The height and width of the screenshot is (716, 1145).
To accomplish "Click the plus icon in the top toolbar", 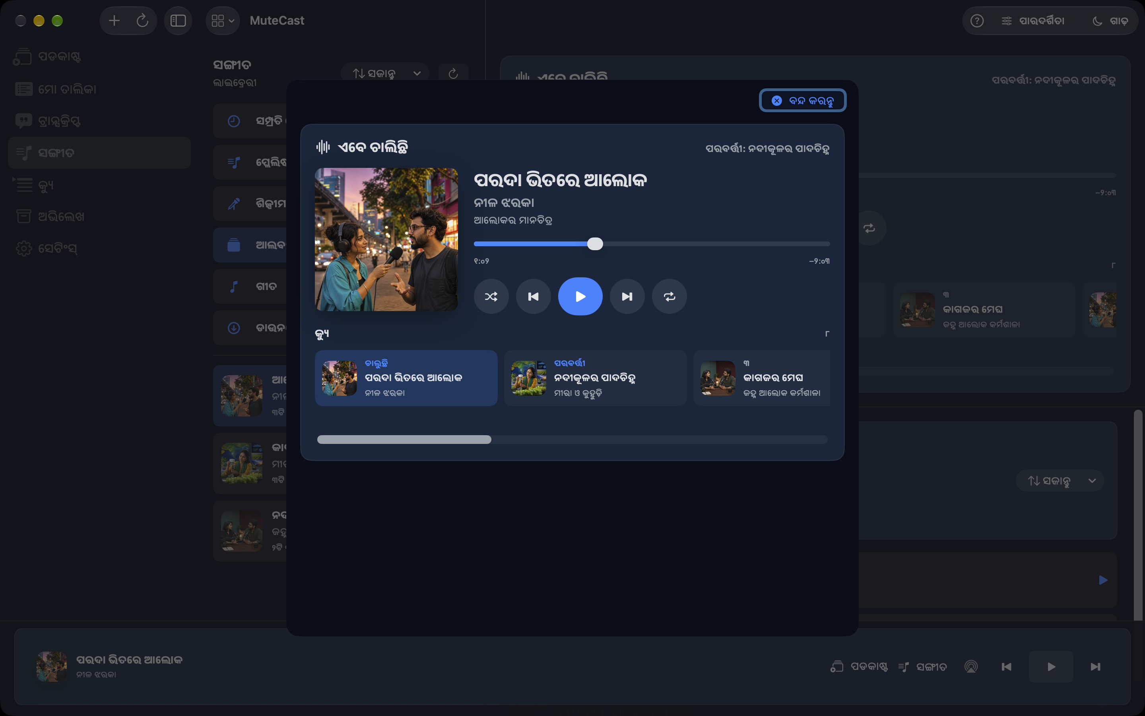I will pos(114,20).
